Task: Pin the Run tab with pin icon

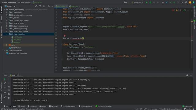Action: click(5, 97)
